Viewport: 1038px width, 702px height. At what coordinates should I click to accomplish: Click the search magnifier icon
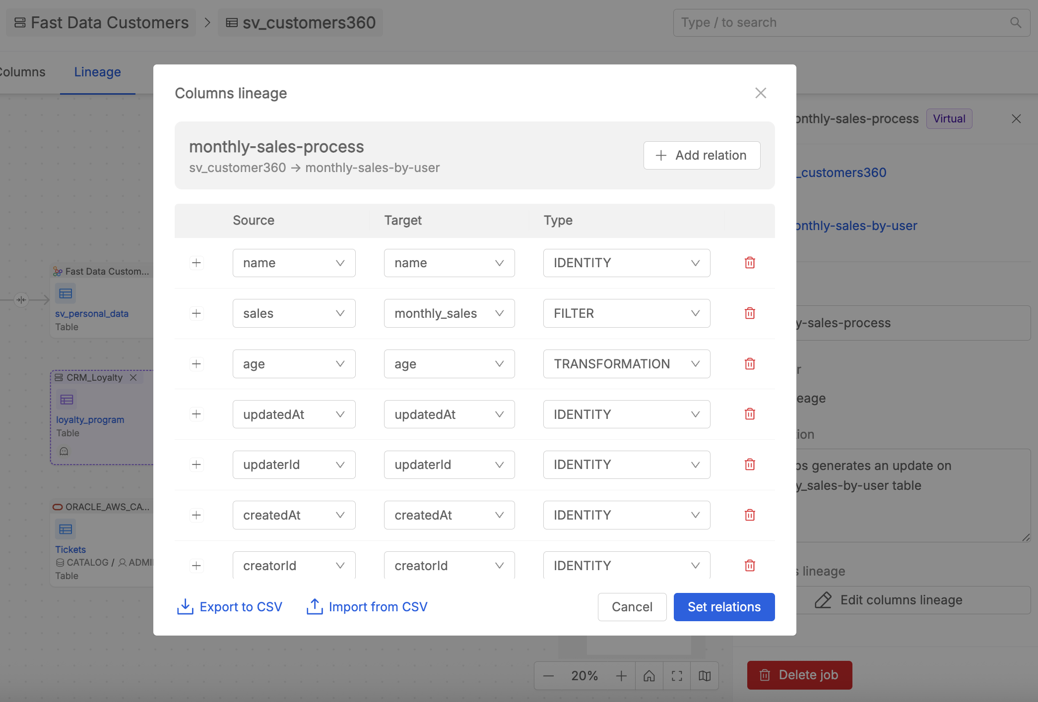click(1015, 22)
